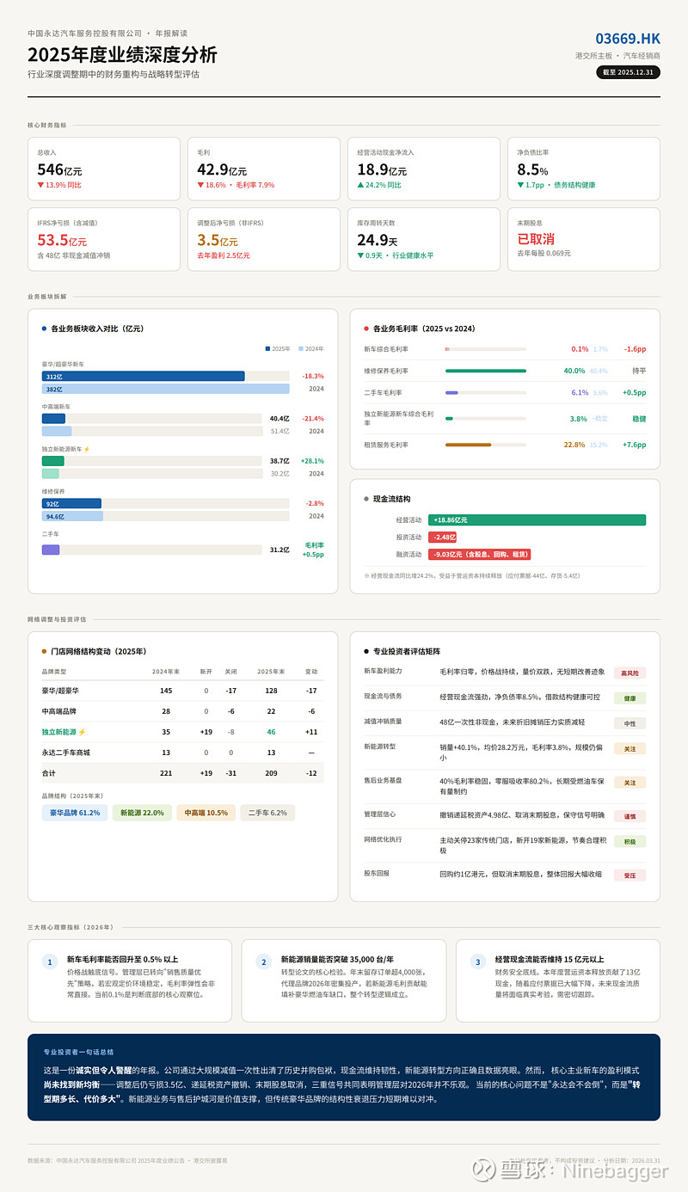The height and width of the screenshot is (1192, 688).
Task: Click the +28.1% change value
Action: 312,461
